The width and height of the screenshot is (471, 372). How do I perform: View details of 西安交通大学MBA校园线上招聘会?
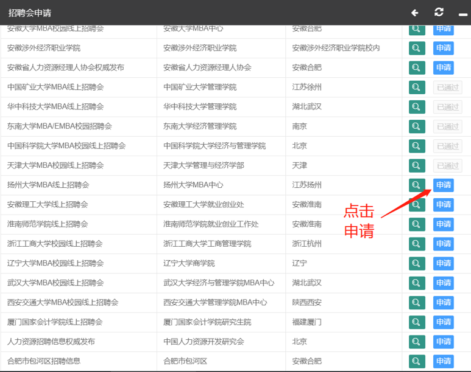[x=417, y=303]
